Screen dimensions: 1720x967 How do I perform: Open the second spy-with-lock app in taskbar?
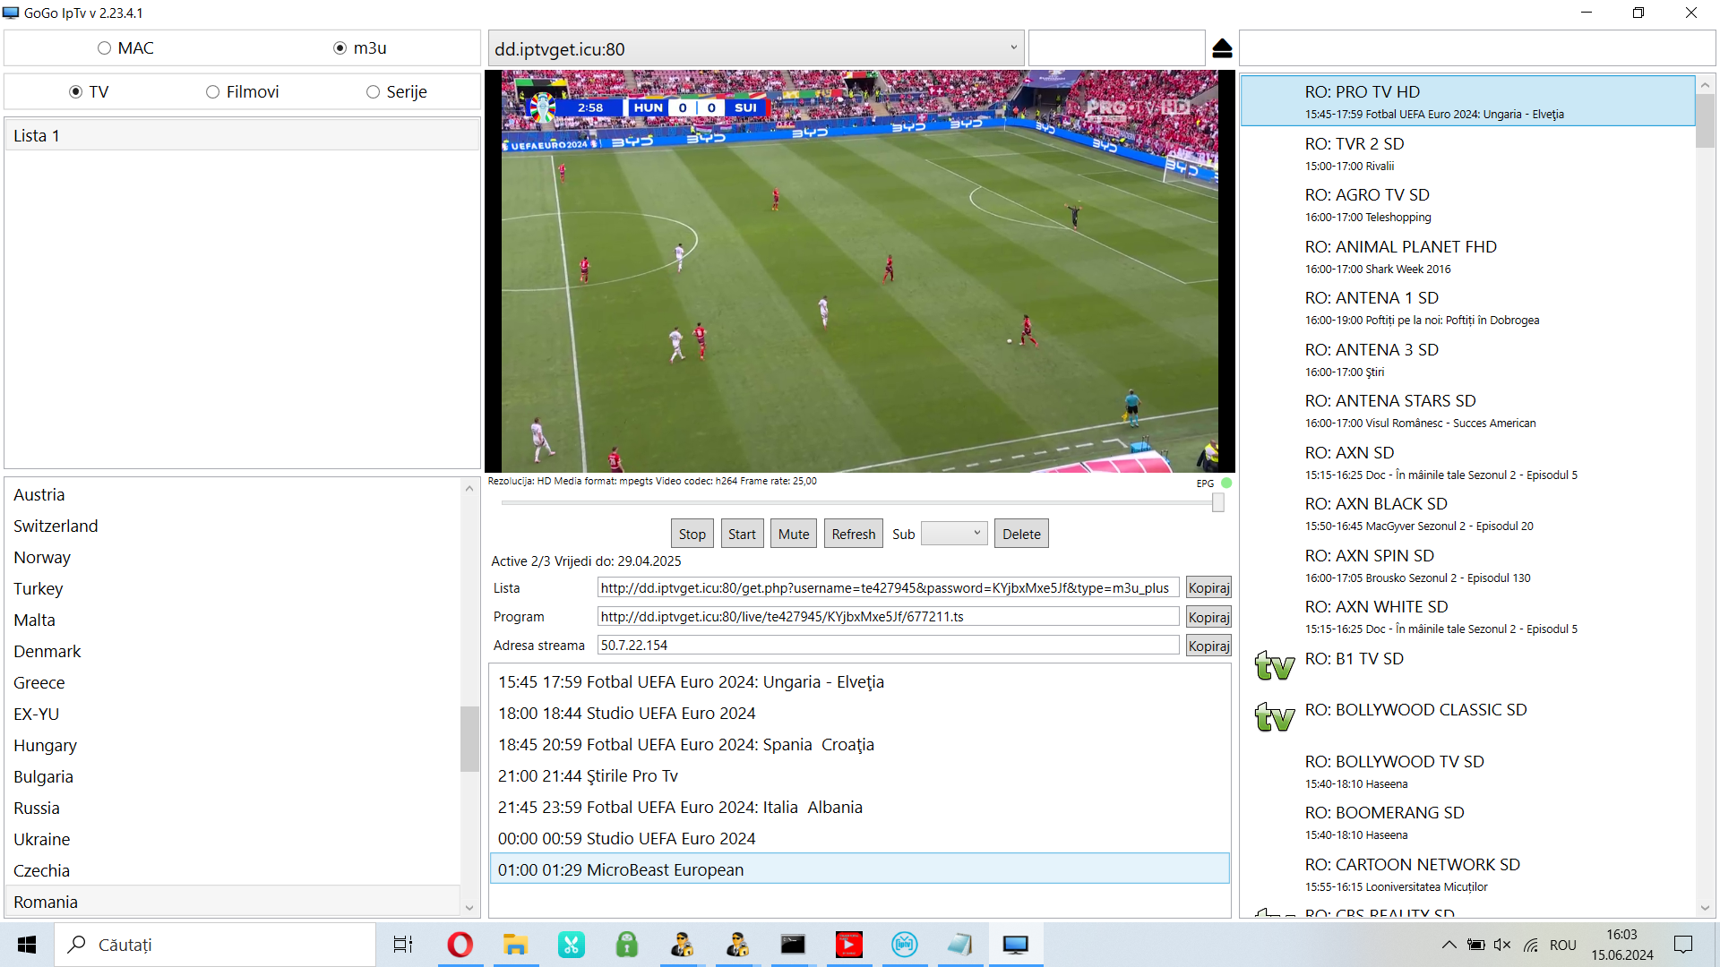[737, 945]
